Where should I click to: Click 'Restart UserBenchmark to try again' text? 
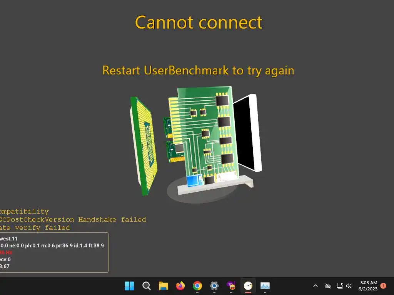[198, 71]
